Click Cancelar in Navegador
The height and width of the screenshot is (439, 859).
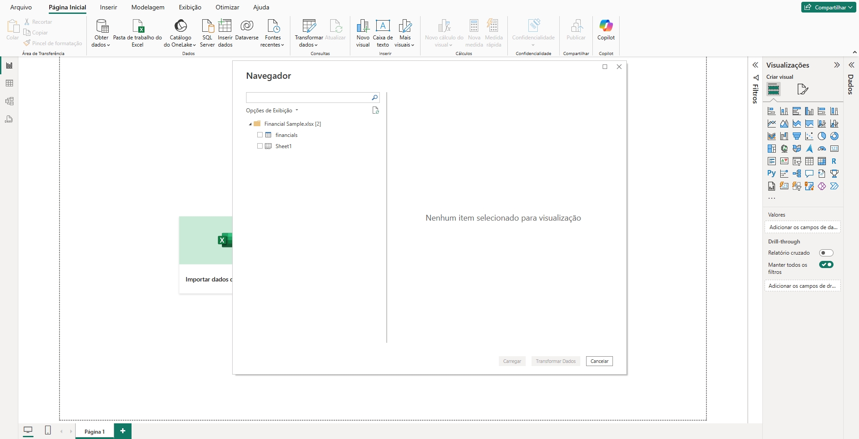(599, 361)
